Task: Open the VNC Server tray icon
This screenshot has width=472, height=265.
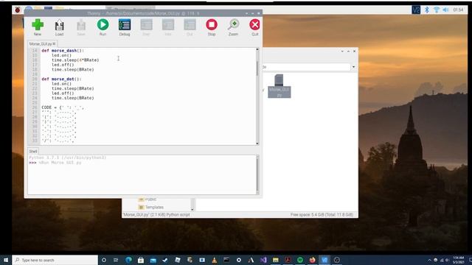Action: pos(416,10)
